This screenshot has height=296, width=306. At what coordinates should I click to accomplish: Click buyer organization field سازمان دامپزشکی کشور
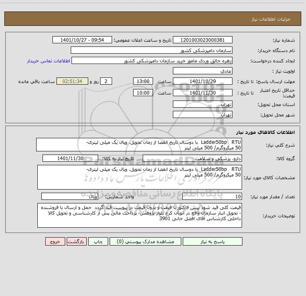tap(151, 50)
